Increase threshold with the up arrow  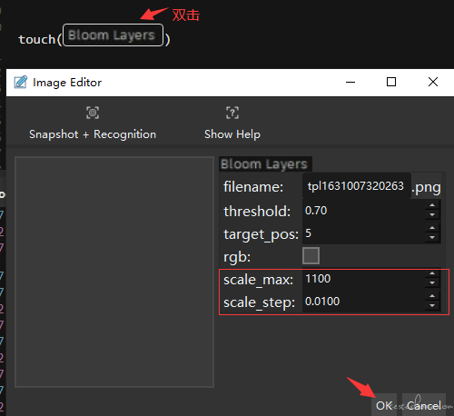tap(432, 205)
